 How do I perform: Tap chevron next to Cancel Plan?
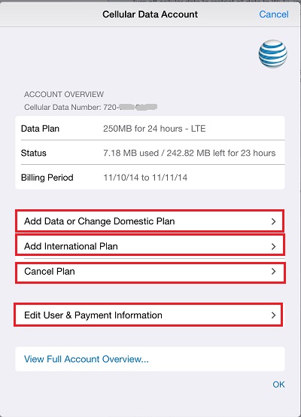[x=273, y=271]
